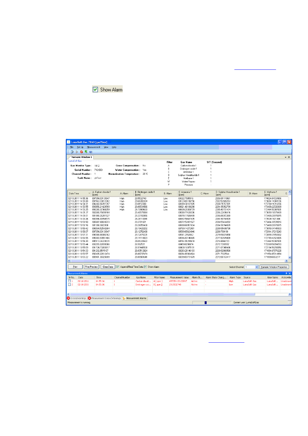Click Dinitrogen oxide gas name in alarm 2
The height and width of the screenshot is (436, 308).
[143, 285]
